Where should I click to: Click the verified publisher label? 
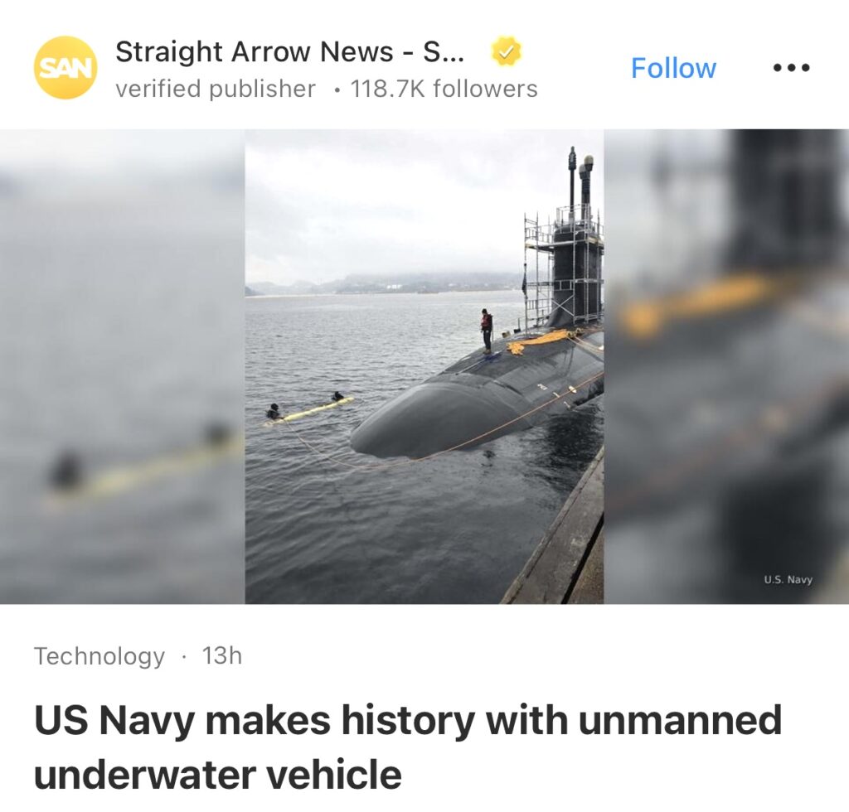tap(216, 89)
